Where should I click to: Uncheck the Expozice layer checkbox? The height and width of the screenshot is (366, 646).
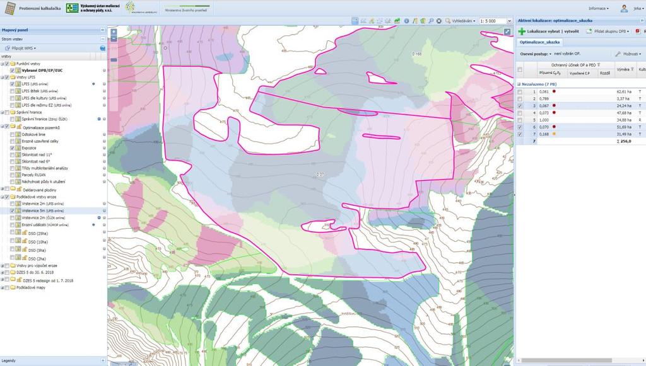(12, 148)
